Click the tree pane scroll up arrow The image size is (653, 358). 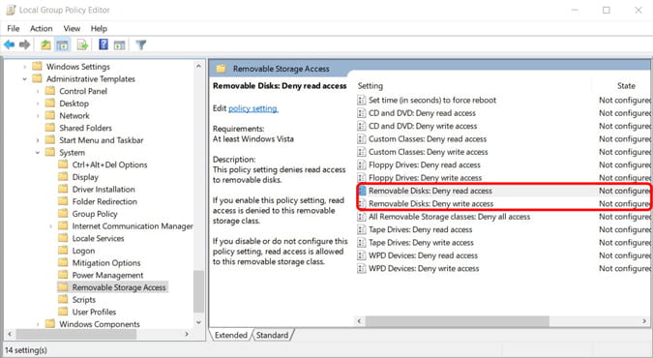(x=198, y=66)
